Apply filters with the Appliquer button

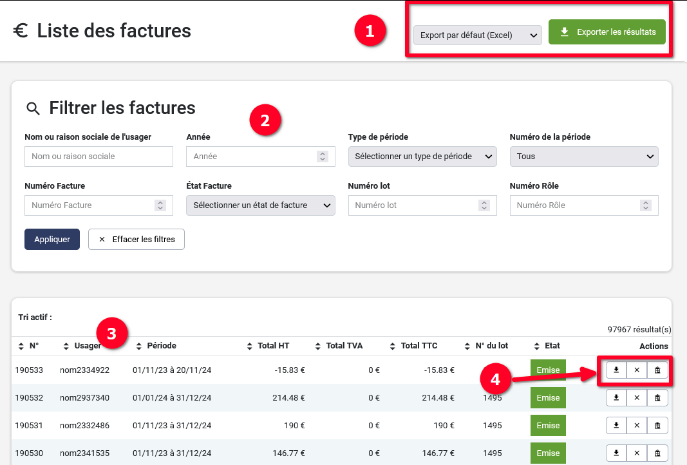[x=52, y=239]
